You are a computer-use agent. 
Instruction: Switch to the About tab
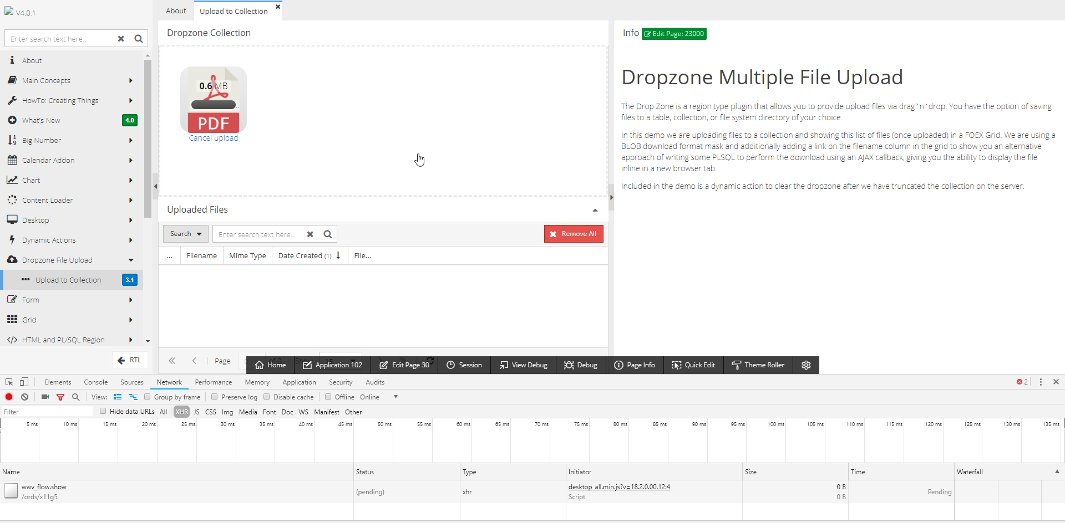tap(175, 11)
